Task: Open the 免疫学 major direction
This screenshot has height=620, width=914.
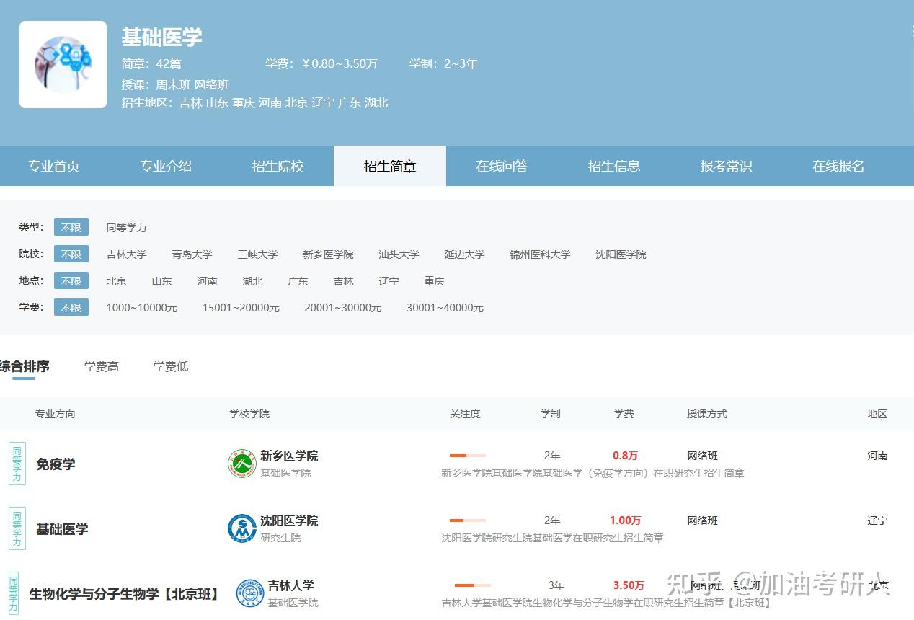Action: pos(56,464)
